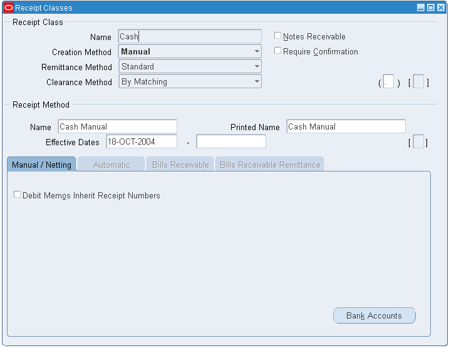Image resolution: width=449 pixels, height=348 pixels.
Task: Click the empty Effective Dates end field
Action: point(231,142)
